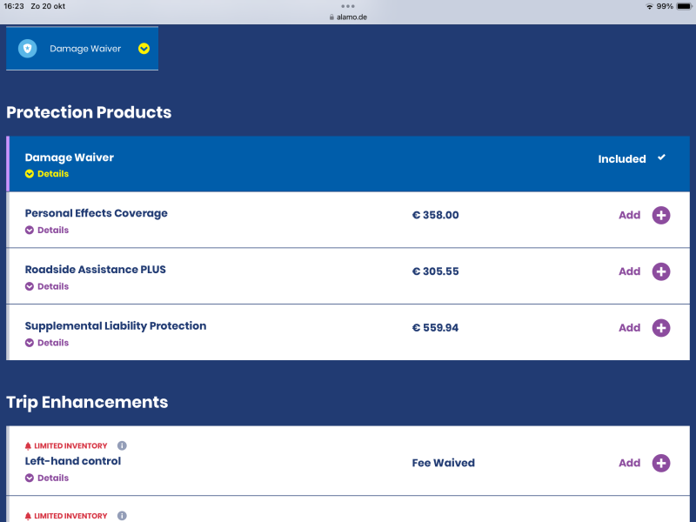
Task: Expand the Damage Waiver yellow chevron dropdown
Action: coord(144,49)
